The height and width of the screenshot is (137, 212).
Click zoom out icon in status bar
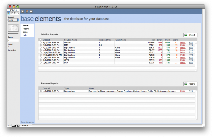tap(13, 126)
